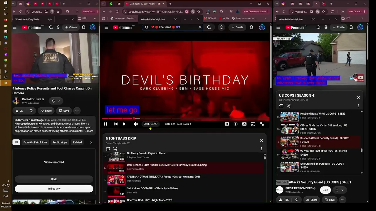Submit search in the middle YouTube window
The width and height of the screenshot is (376, 211).
209,27
